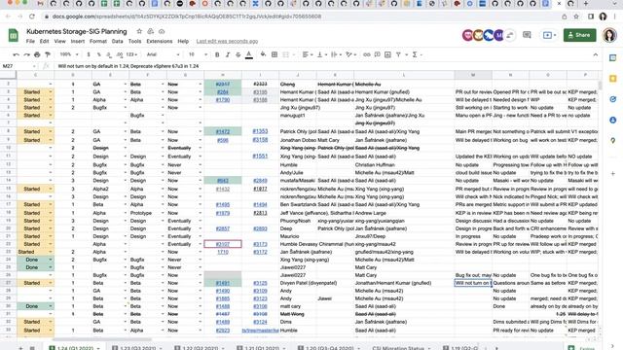This screenshot has width=623, height=350.
Task: Print the spreadsheet
Action: (x=37, y=54)
